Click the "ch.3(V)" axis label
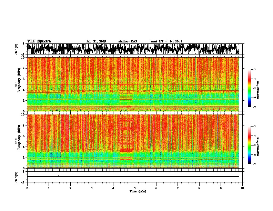273x211 pixels. coord(16,177)
